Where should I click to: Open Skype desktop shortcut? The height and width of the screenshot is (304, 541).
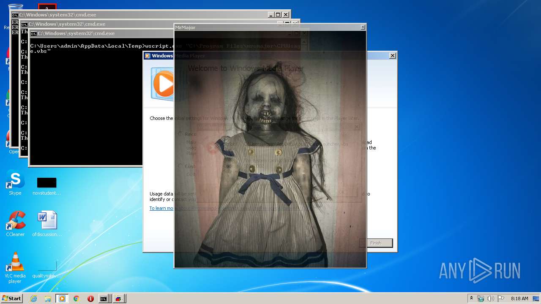[15, 184]
